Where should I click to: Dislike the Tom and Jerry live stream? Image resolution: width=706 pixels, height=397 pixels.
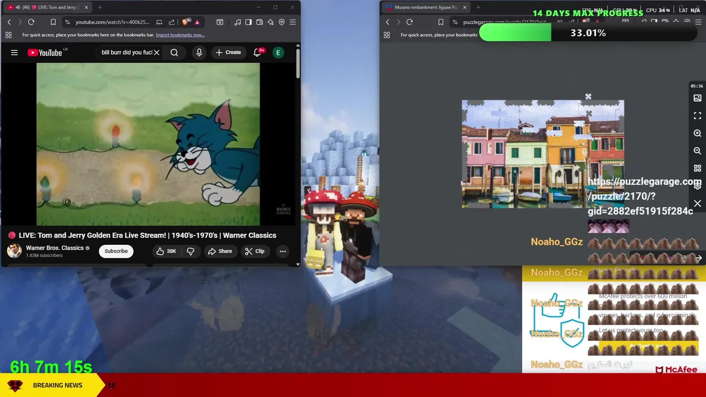click(190, 251)
